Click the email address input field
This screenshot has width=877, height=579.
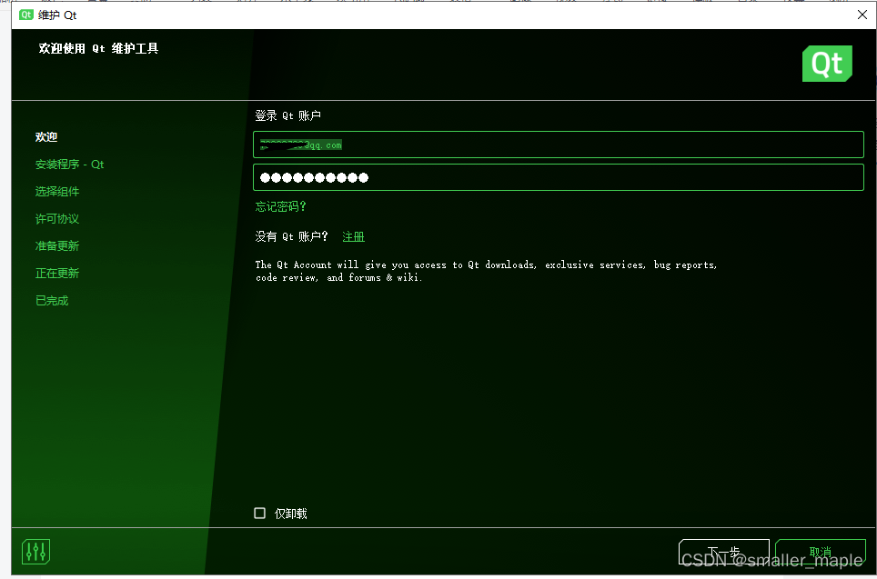click(x=559, y=145)
